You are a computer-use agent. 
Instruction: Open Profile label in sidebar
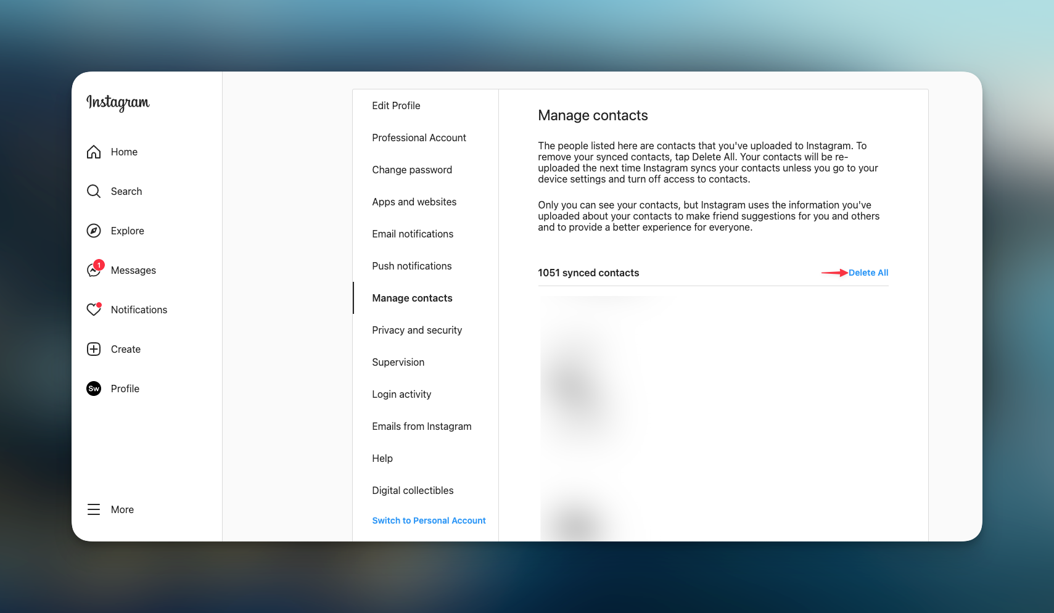[125, 389]
